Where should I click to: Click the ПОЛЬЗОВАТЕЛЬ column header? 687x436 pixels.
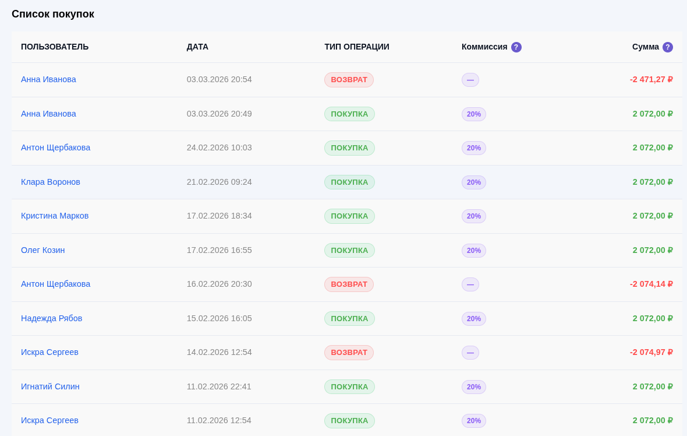[55, 47]
